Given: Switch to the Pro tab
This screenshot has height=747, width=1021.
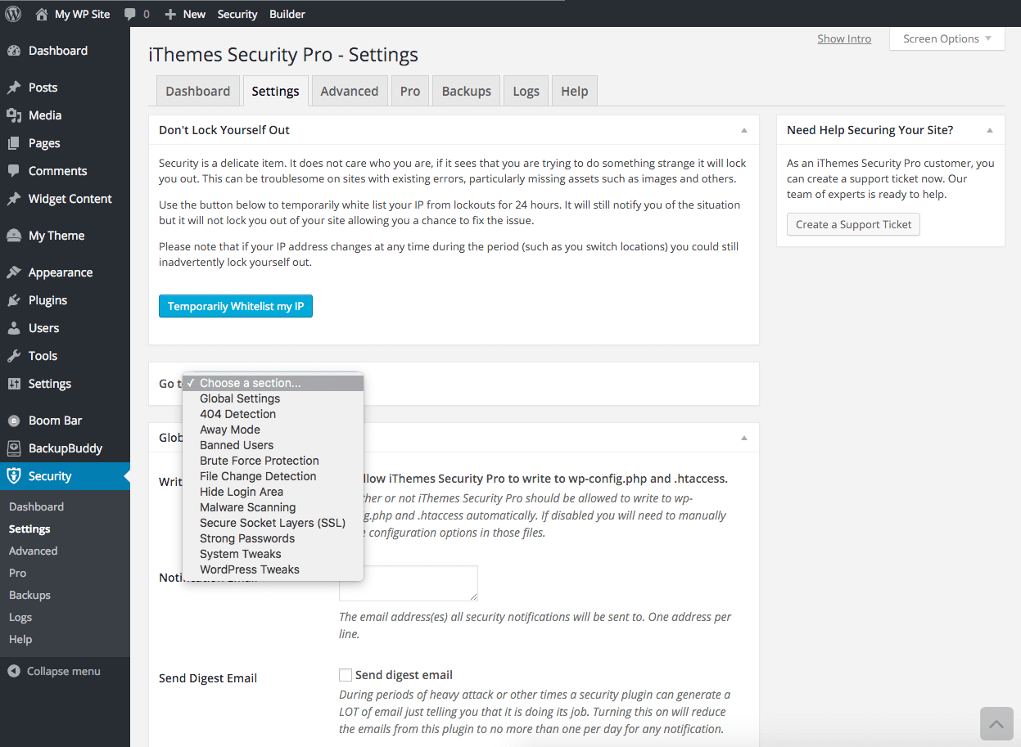Looking at the screenshot, I should 410,91.
